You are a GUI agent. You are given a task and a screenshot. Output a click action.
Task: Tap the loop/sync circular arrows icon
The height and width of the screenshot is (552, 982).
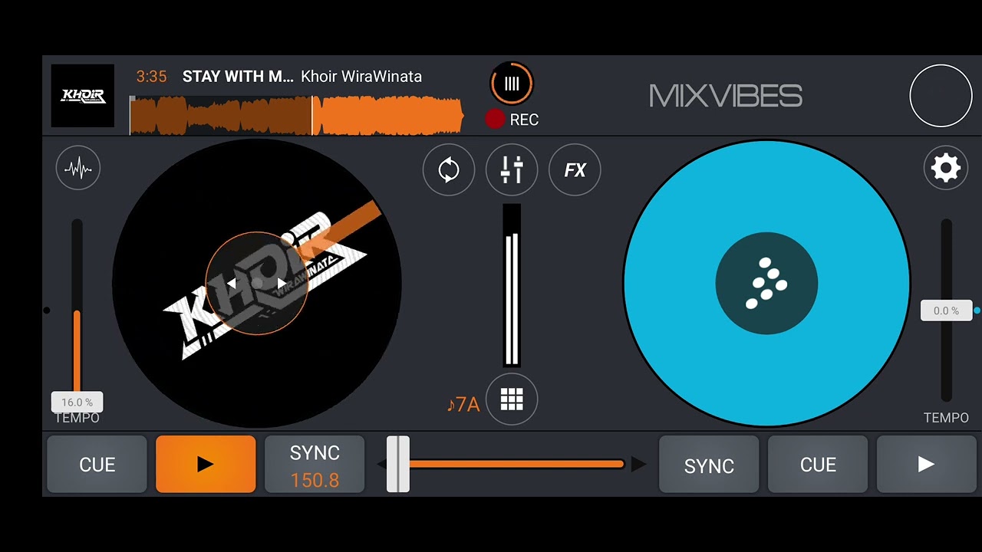click(449, 169)
